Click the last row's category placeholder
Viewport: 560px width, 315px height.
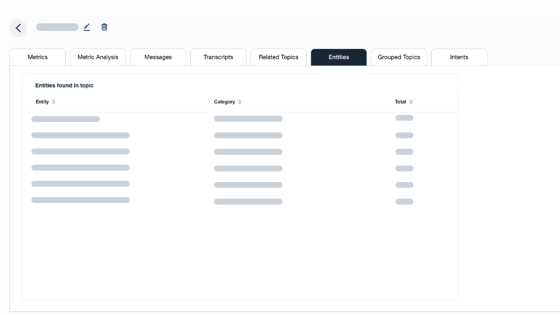pos(248,202)
